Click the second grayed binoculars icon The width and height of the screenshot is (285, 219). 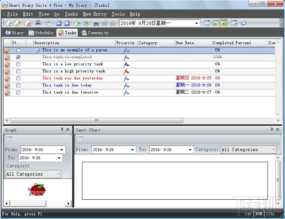(113, 23)
